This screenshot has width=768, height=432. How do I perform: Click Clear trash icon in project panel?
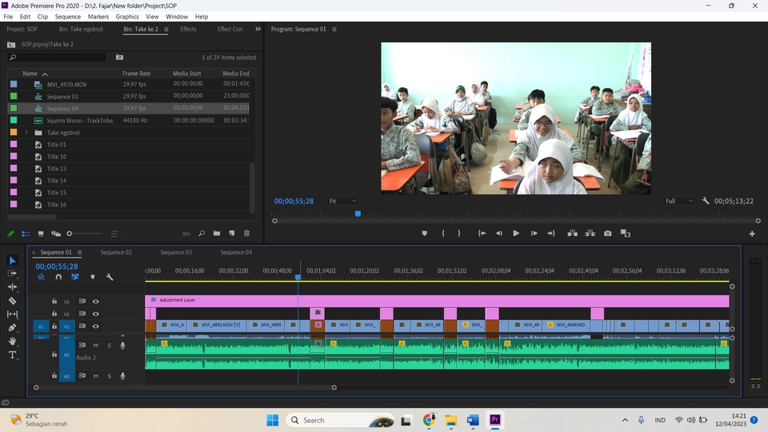click(x=247, y=234)
